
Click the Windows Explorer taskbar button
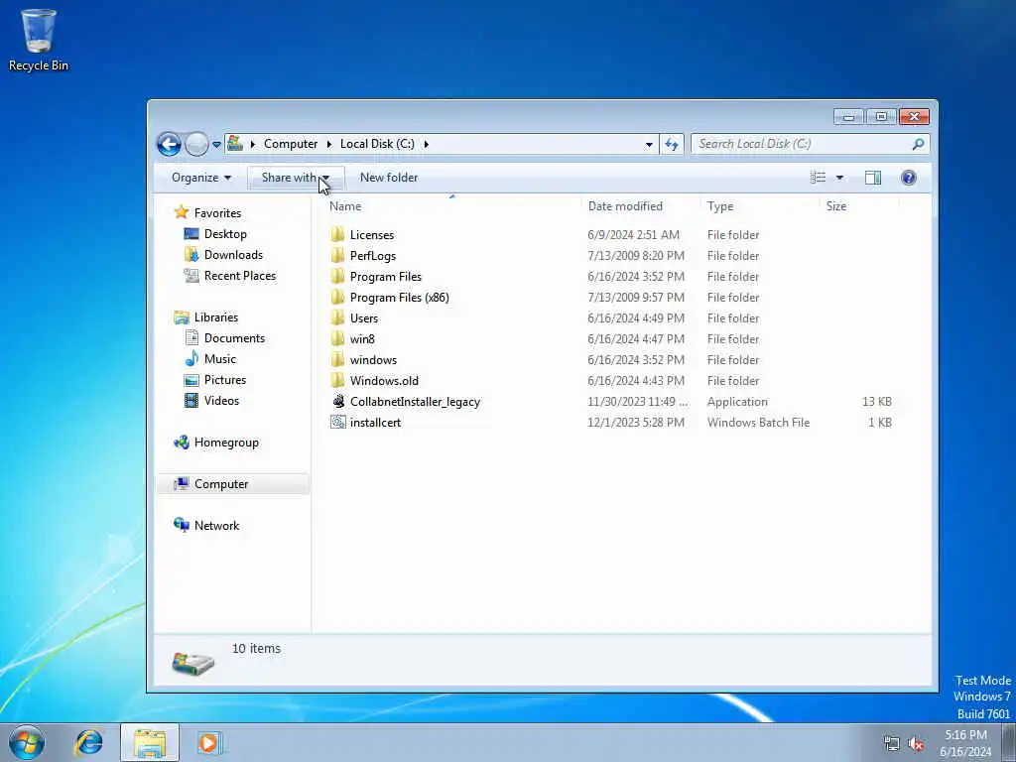tap(150, 743)
